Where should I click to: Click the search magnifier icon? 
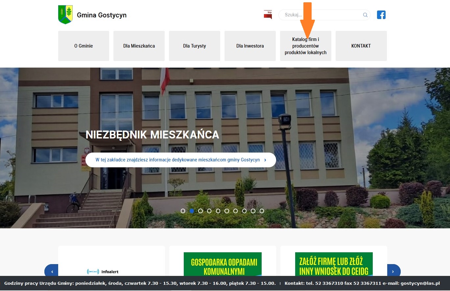365,15
